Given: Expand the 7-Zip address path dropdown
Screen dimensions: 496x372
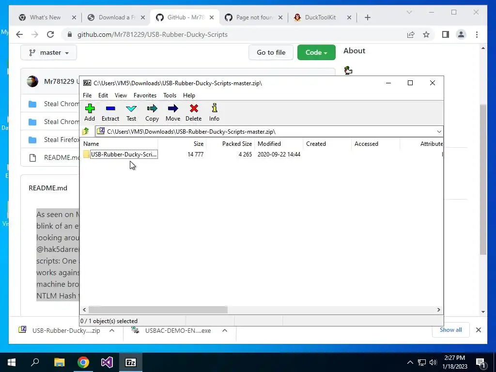Looking at the screenshot, I should pyautogui.click(x=439, y=132).
